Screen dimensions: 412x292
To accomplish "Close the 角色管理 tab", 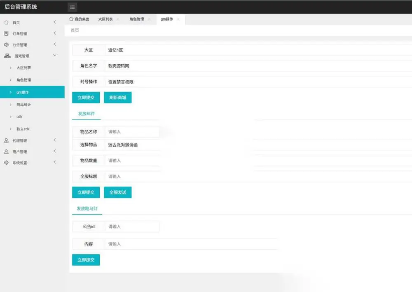I will (x=149, y=19).
